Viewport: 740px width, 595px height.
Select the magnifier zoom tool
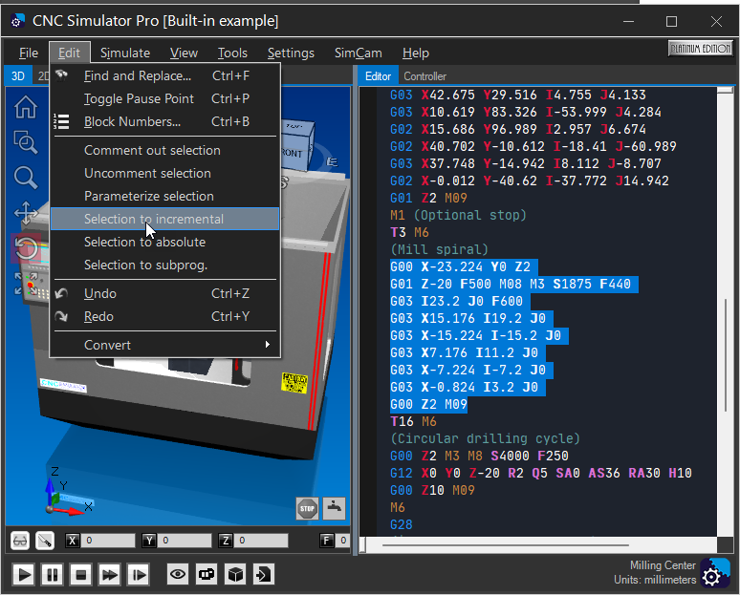pyautogui.click(x=26, y=178)
